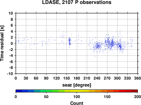Click the dense point cluster near 240 degrees
The width and height of the screenshot is (141, 105).
tap(98, 46)
